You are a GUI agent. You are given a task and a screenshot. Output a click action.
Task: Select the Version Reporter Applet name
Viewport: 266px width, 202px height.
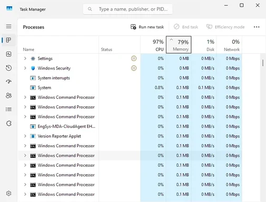(x=60, y=136)
